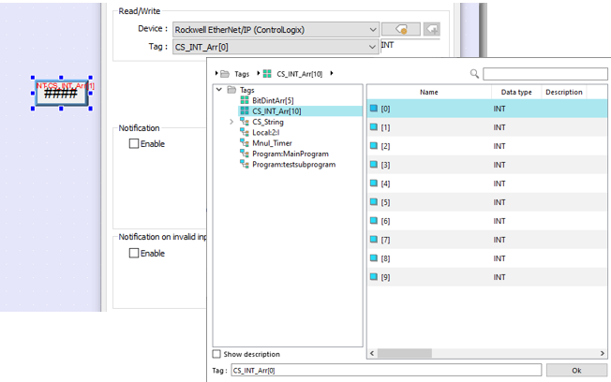Expand the CS_String tree node
The width and height of the screenshot is (611, 382).
[x=231, y=122]
